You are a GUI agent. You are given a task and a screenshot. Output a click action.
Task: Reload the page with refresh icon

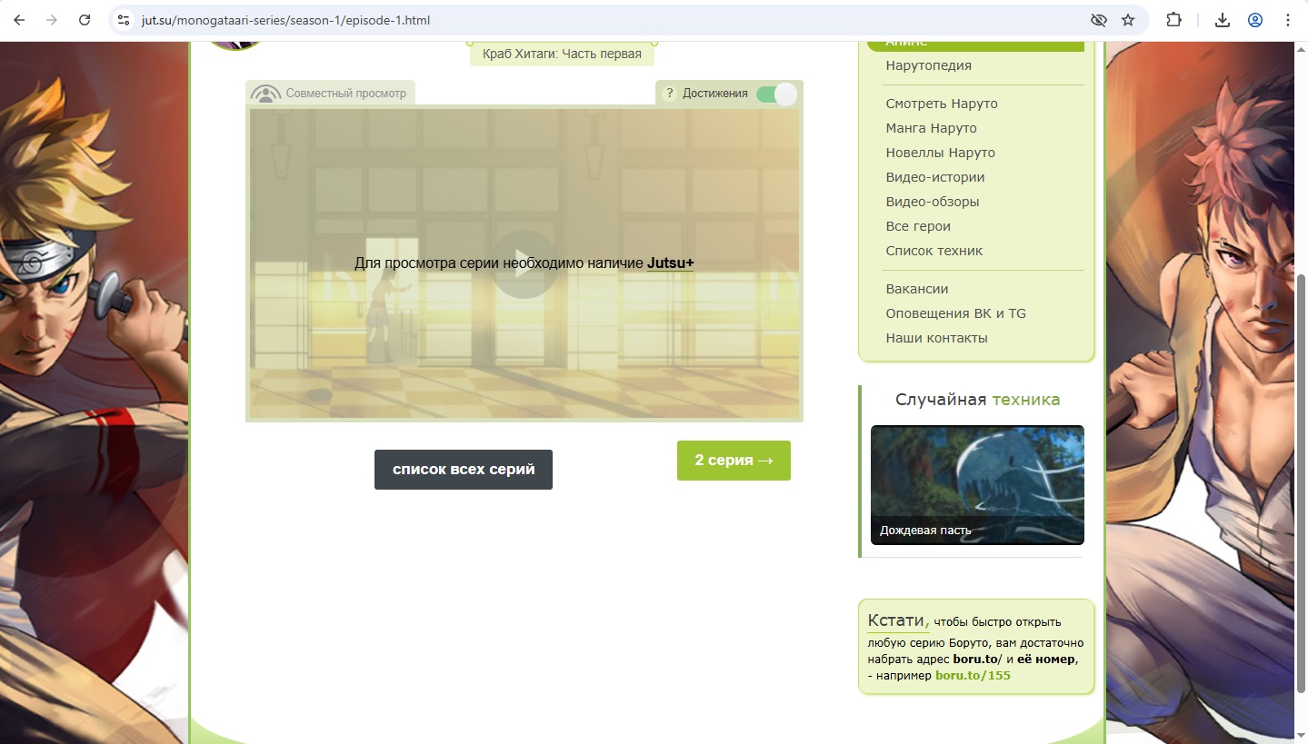point(85,20)
